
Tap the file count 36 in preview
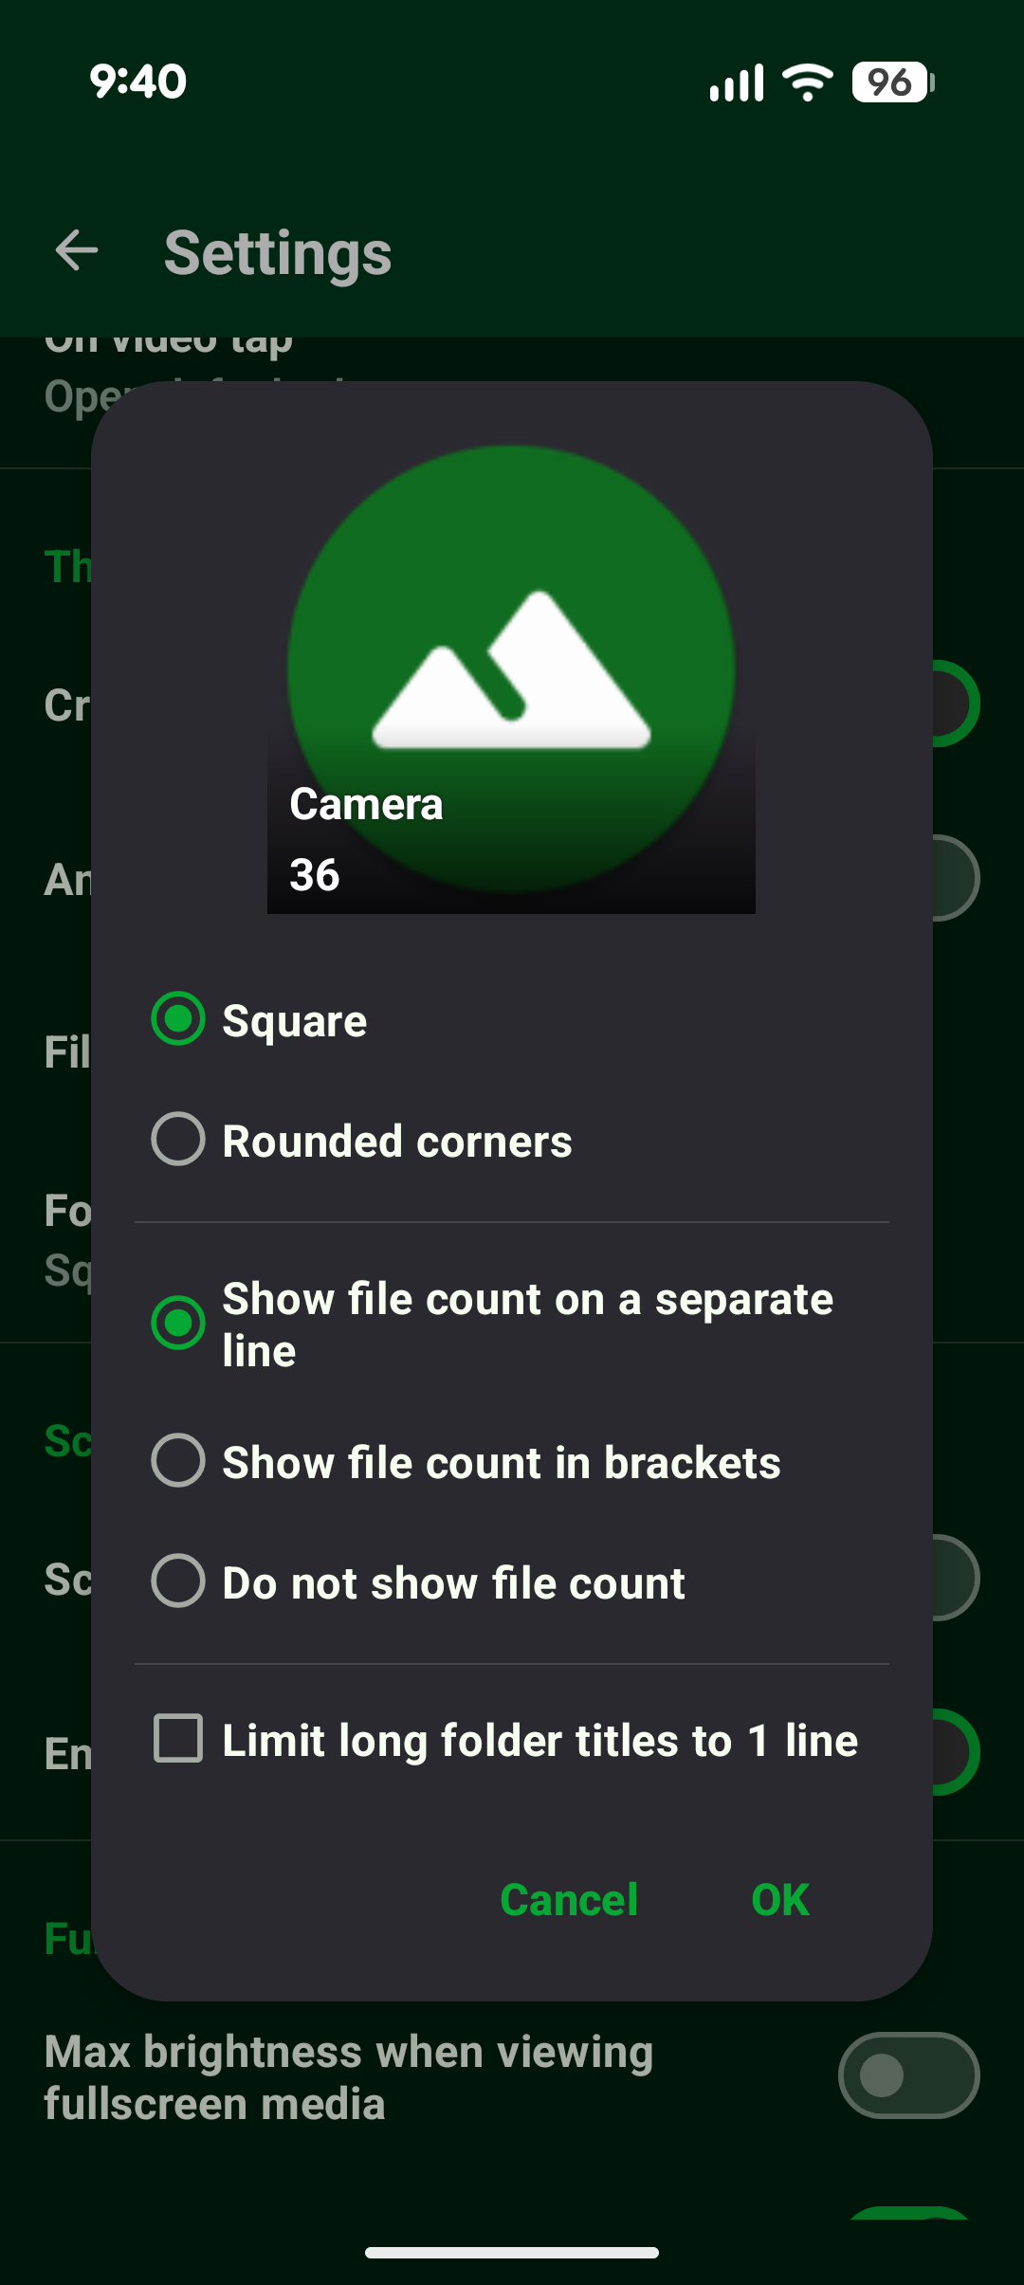pyautogui.click(x=314, y=874)
